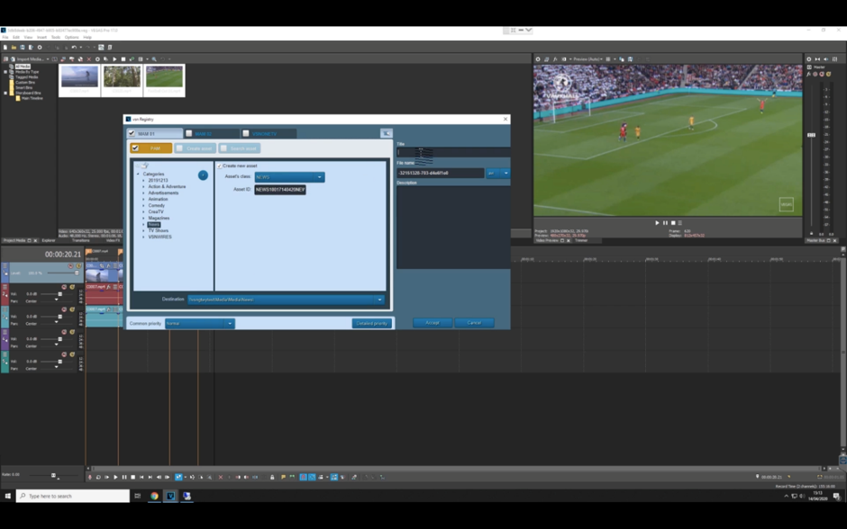Tick the Search asset checkbox

pos(223,148)
